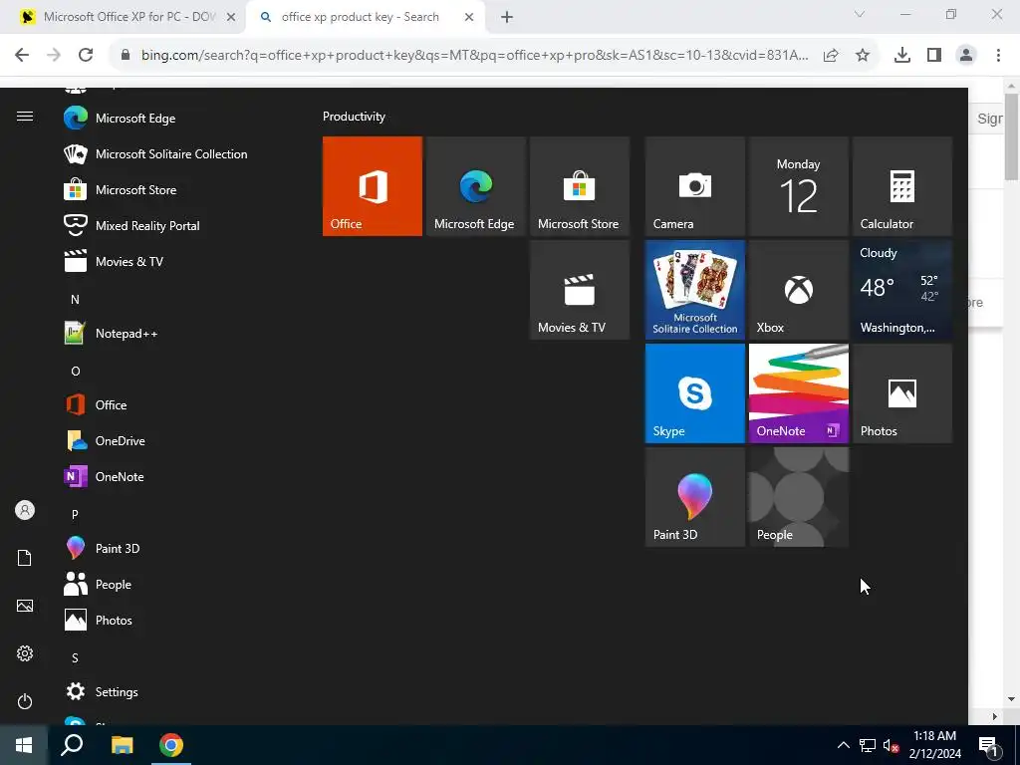Open Microsoft Solitaire Collection tile
This screenshot has width=1020, height=765.
coord(694,290)
